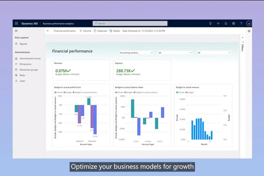Click the Data refreshed on timestamp text
Image resolution: width=264 pixels, height=176 pixels.
pyautogui.click(x=144, y=31)
